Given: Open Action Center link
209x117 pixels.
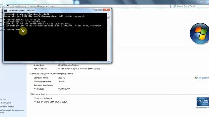Looking at the screenshot, I should coord(6,103).
